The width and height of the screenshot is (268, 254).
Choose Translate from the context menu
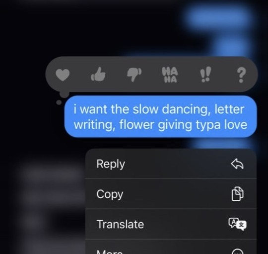[x=171, y=224]
